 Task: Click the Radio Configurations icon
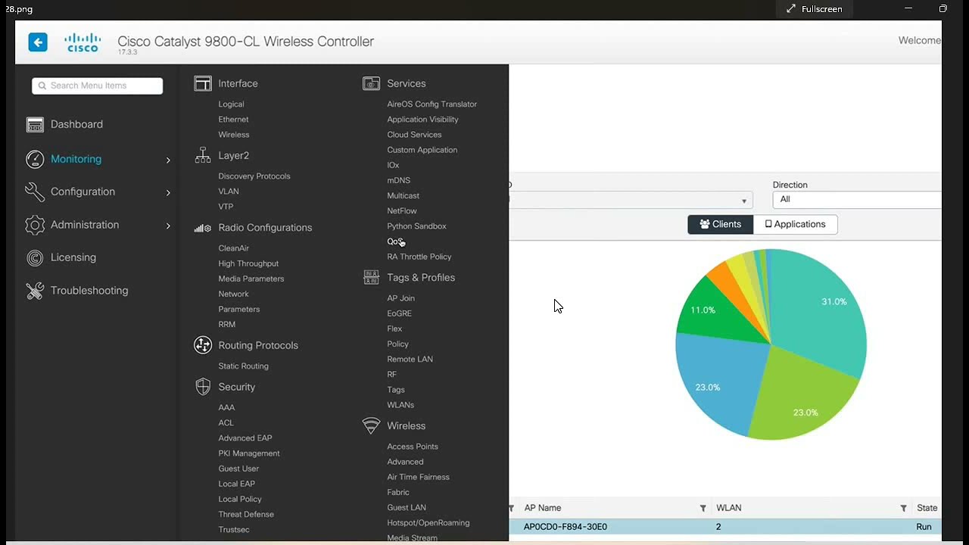pos(203,228)
